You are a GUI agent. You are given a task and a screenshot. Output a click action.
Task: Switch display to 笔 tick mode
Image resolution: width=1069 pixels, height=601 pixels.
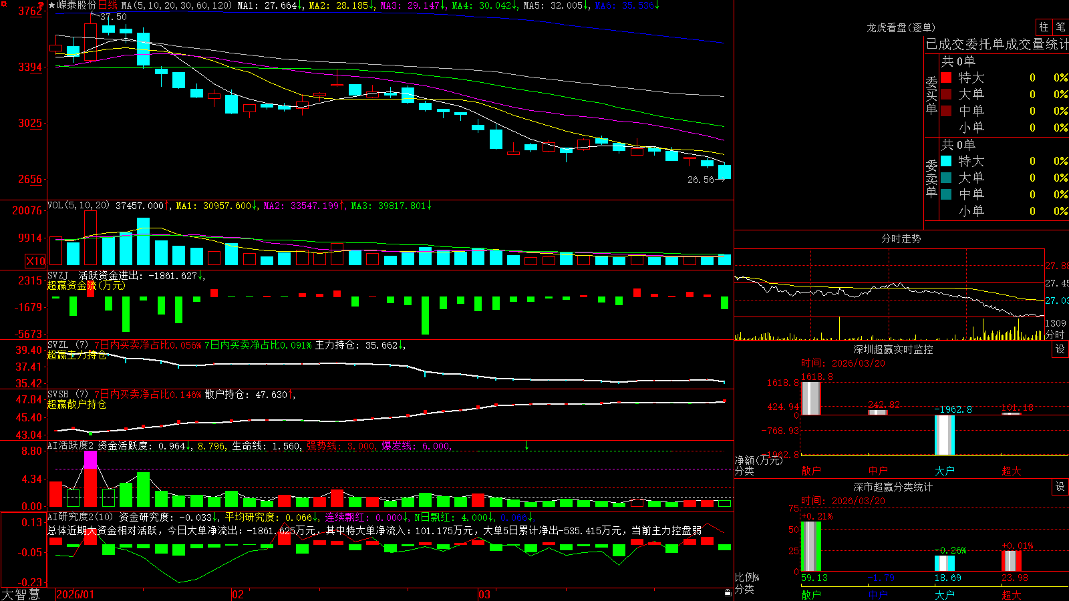coord(1061,27)
